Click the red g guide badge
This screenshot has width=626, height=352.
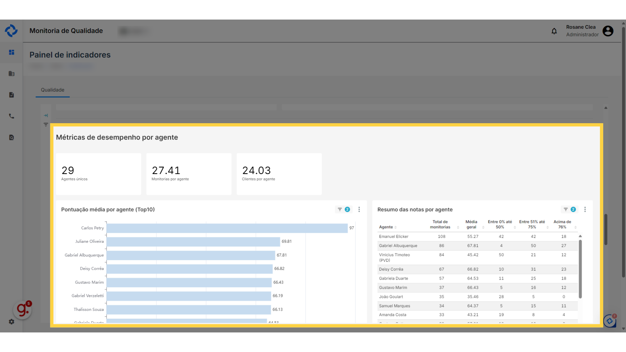22,310
